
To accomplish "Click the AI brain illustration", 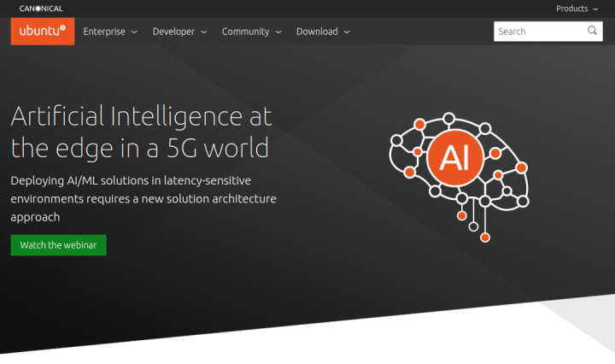I will [459, 177].
